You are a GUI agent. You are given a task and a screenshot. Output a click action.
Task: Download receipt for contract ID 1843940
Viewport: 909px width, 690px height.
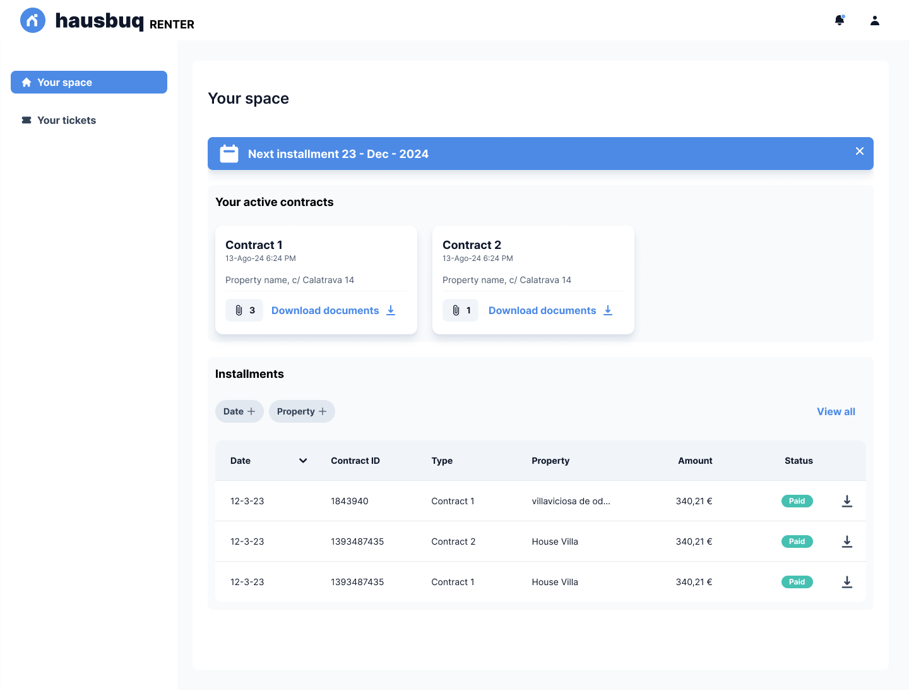point(847,501)
